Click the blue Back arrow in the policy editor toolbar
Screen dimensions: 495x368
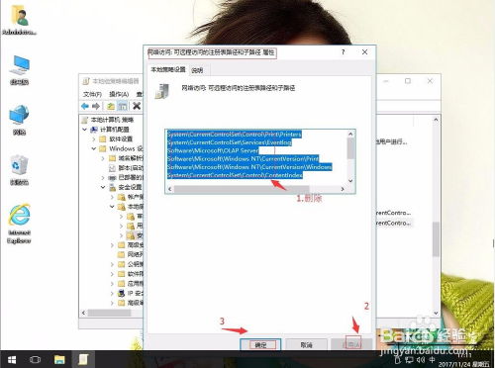85,106
